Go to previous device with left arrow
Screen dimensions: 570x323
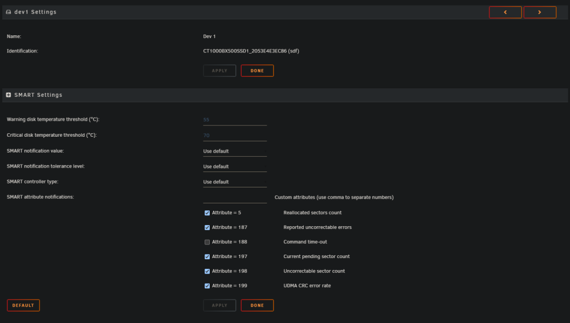(505, 13)
